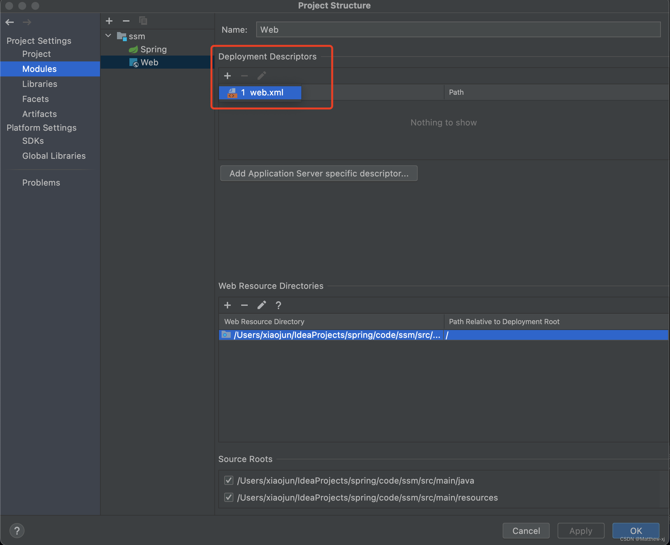Uncheck the src/main/resources source root
Image resolution: width=670 pixels, height=545 pixels.
229,497
